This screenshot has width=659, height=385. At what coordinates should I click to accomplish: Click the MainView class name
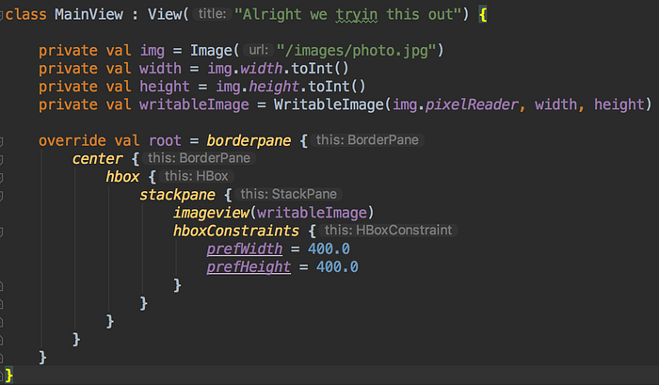[88, 15]
